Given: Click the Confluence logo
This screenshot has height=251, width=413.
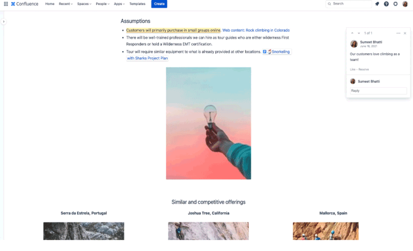Looking at the screenshot, I should click(25, 4).
